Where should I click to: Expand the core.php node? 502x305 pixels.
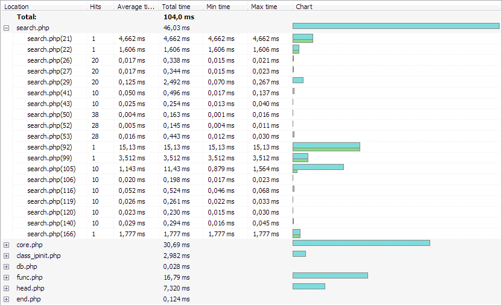pos(6,245)
